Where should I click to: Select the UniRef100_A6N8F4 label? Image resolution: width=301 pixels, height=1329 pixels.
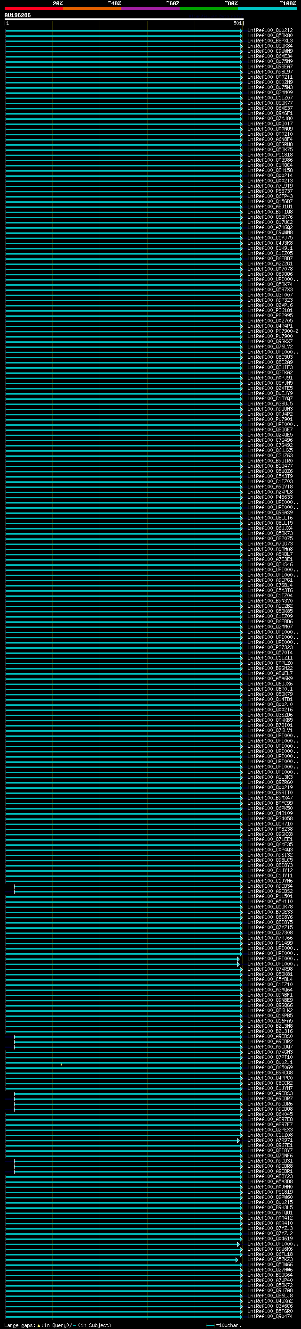270,139
